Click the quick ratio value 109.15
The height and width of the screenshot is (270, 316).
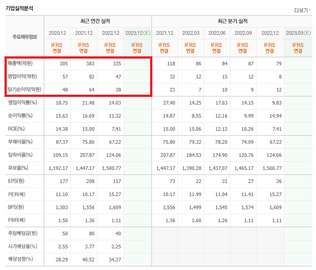(x=60, y=155)
